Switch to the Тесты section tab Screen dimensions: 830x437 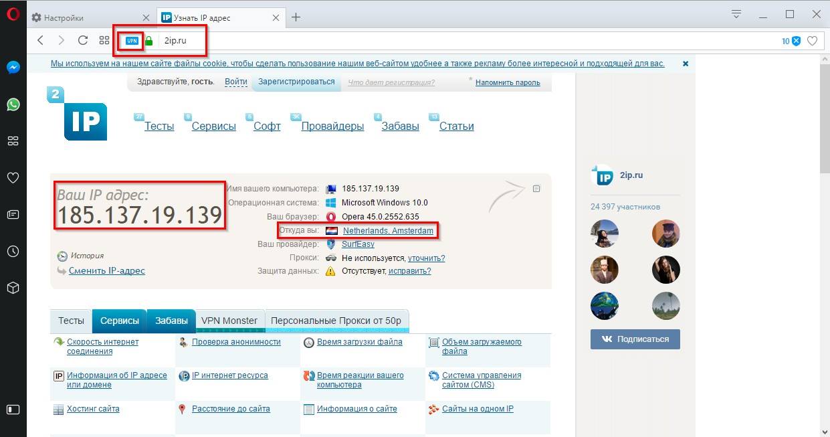tap(71, 321)
